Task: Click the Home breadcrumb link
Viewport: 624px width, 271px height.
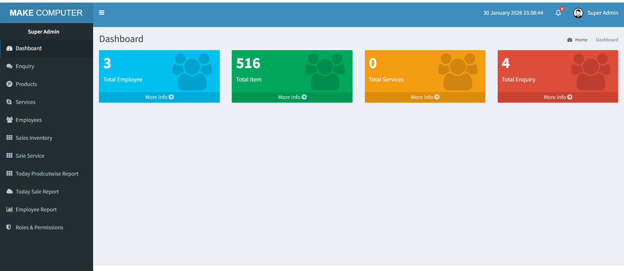Action: tap(581, 40)
